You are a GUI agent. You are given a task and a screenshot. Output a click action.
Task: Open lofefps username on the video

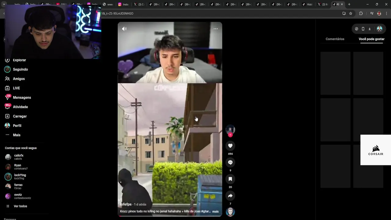[x=126, y=204]
